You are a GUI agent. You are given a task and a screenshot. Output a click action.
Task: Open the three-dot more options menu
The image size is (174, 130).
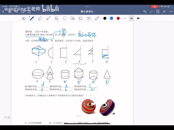(x=170, y=12)
